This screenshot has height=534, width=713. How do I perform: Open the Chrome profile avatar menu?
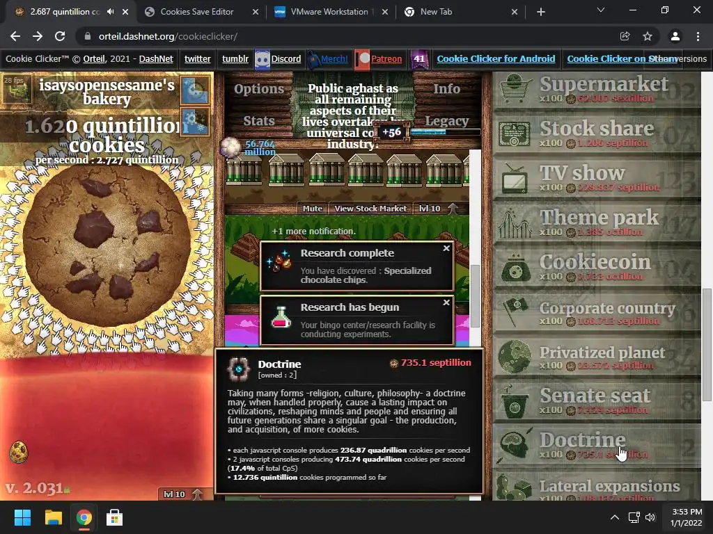pyautogui.click(x=675, y=36)
